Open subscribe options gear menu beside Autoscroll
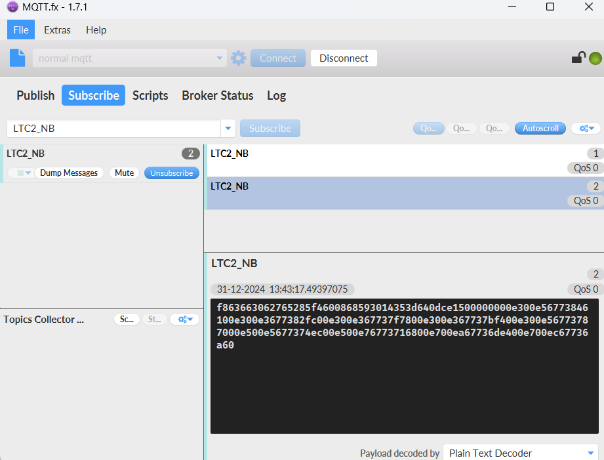 [586, 129]
